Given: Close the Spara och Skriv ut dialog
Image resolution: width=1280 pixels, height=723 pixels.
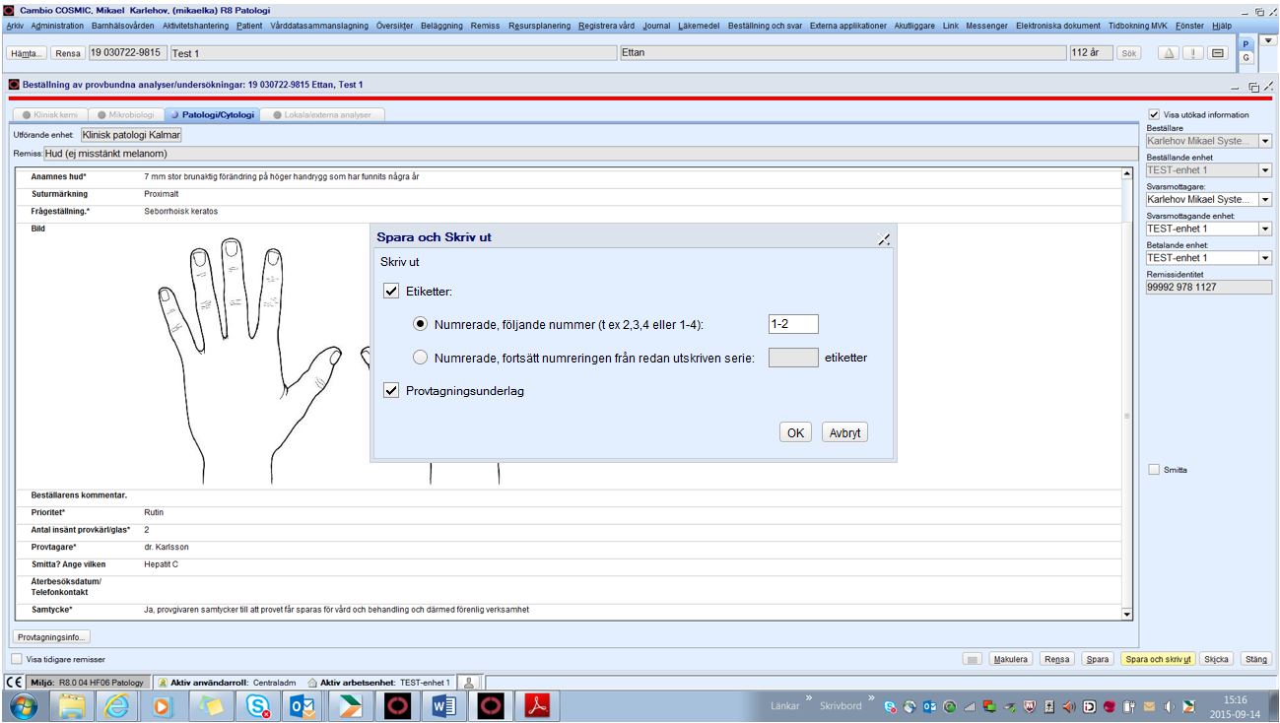Looking at the screenshot, I should click(x=884, y=238).
